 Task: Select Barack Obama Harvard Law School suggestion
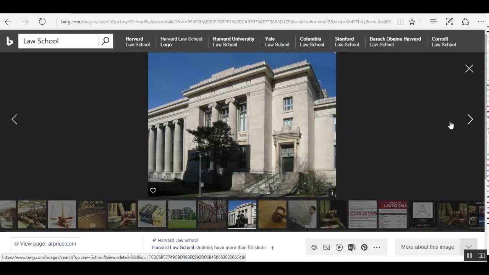[395, 42]
